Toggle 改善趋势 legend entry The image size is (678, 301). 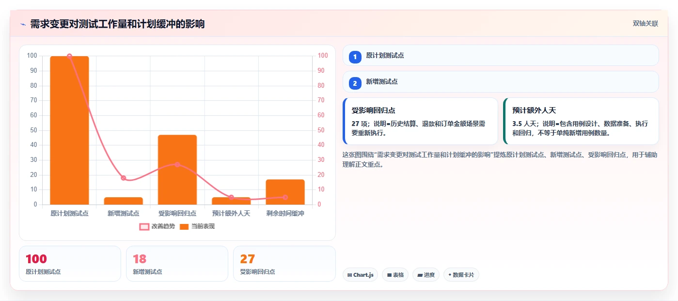(157, 226)
